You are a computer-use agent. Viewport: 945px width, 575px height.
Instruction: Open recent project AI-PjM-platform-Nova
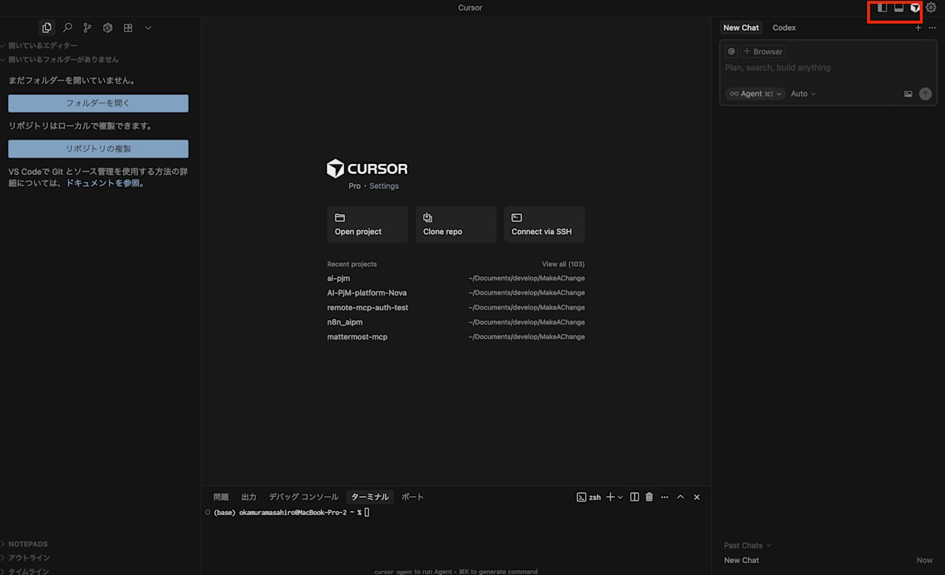pyautogui.click(x=456, y=292)
